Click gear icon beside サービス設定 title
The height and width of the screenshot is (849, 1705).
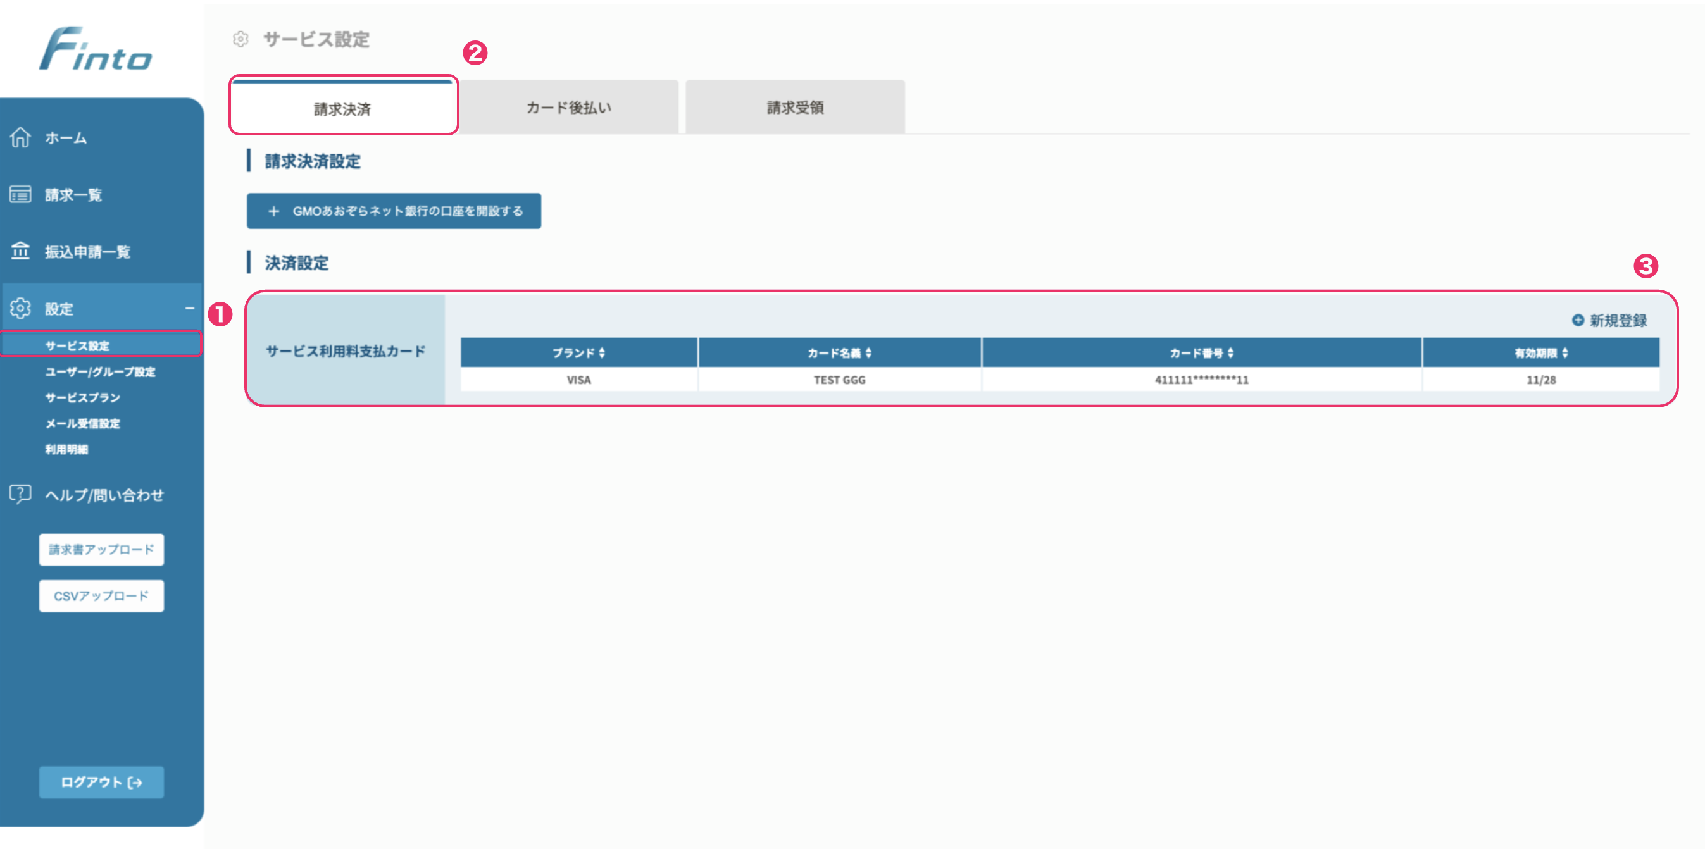[x=241, y=40]
